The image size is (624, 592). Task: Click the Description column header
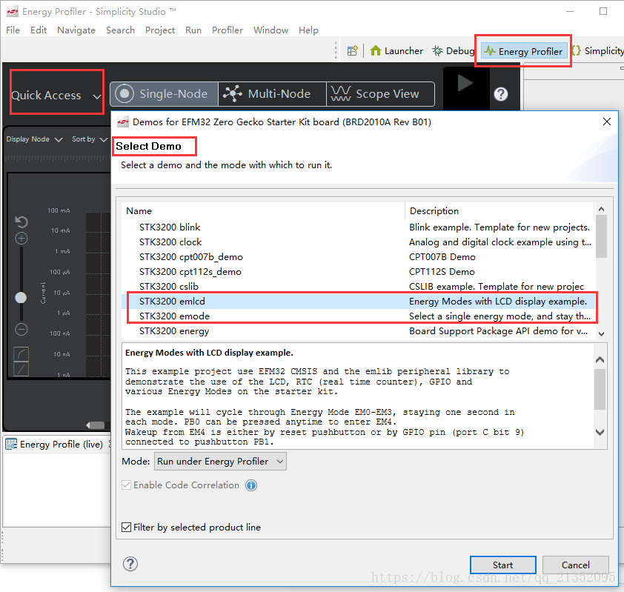pos(499,211)
